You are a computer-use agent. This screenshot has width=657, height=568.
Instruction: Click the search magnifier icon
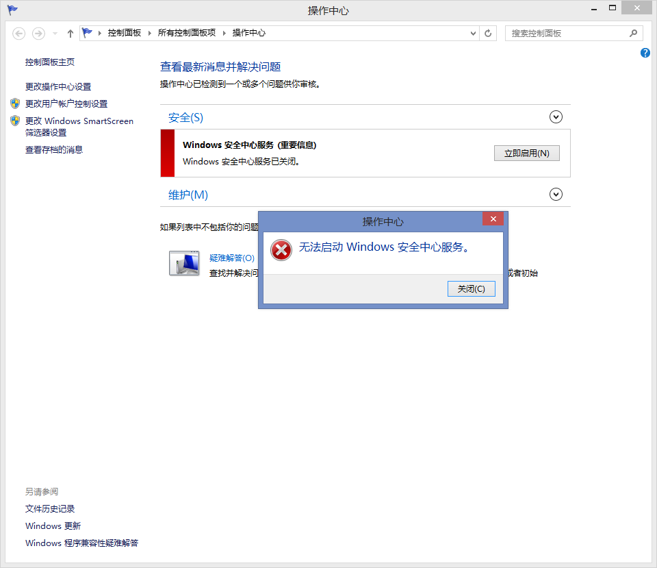click(633, 32)
